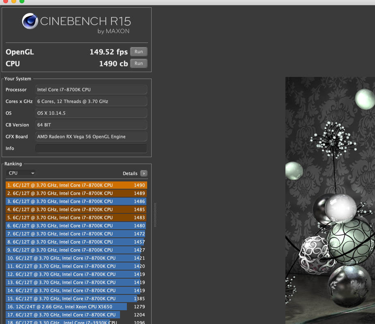
Task: Select ranking row 7 scoring 1472
Action: click(x=76, y=234)
